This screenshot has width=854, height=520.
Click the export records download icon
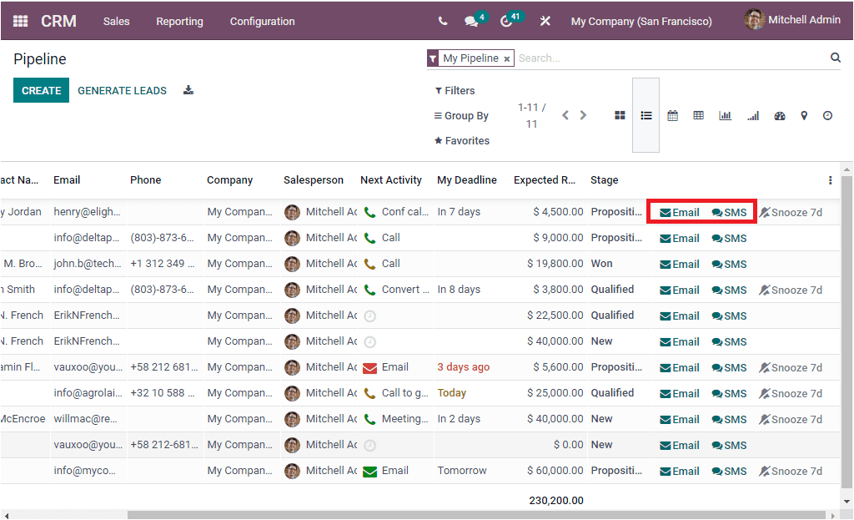click(x=188, y=90)
